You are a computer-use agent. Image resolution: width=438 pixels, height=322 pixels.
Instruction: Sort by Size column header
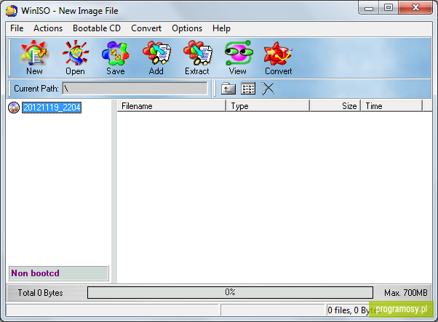tap(335, 106)
